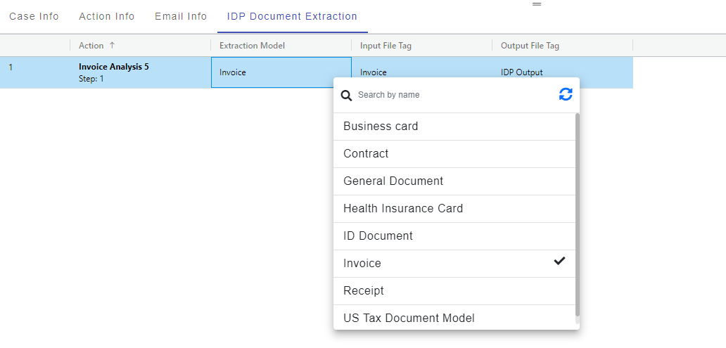This screenshot has height=348, width=726.
Task: Click the drag handle at top
Action: [537, 4]
